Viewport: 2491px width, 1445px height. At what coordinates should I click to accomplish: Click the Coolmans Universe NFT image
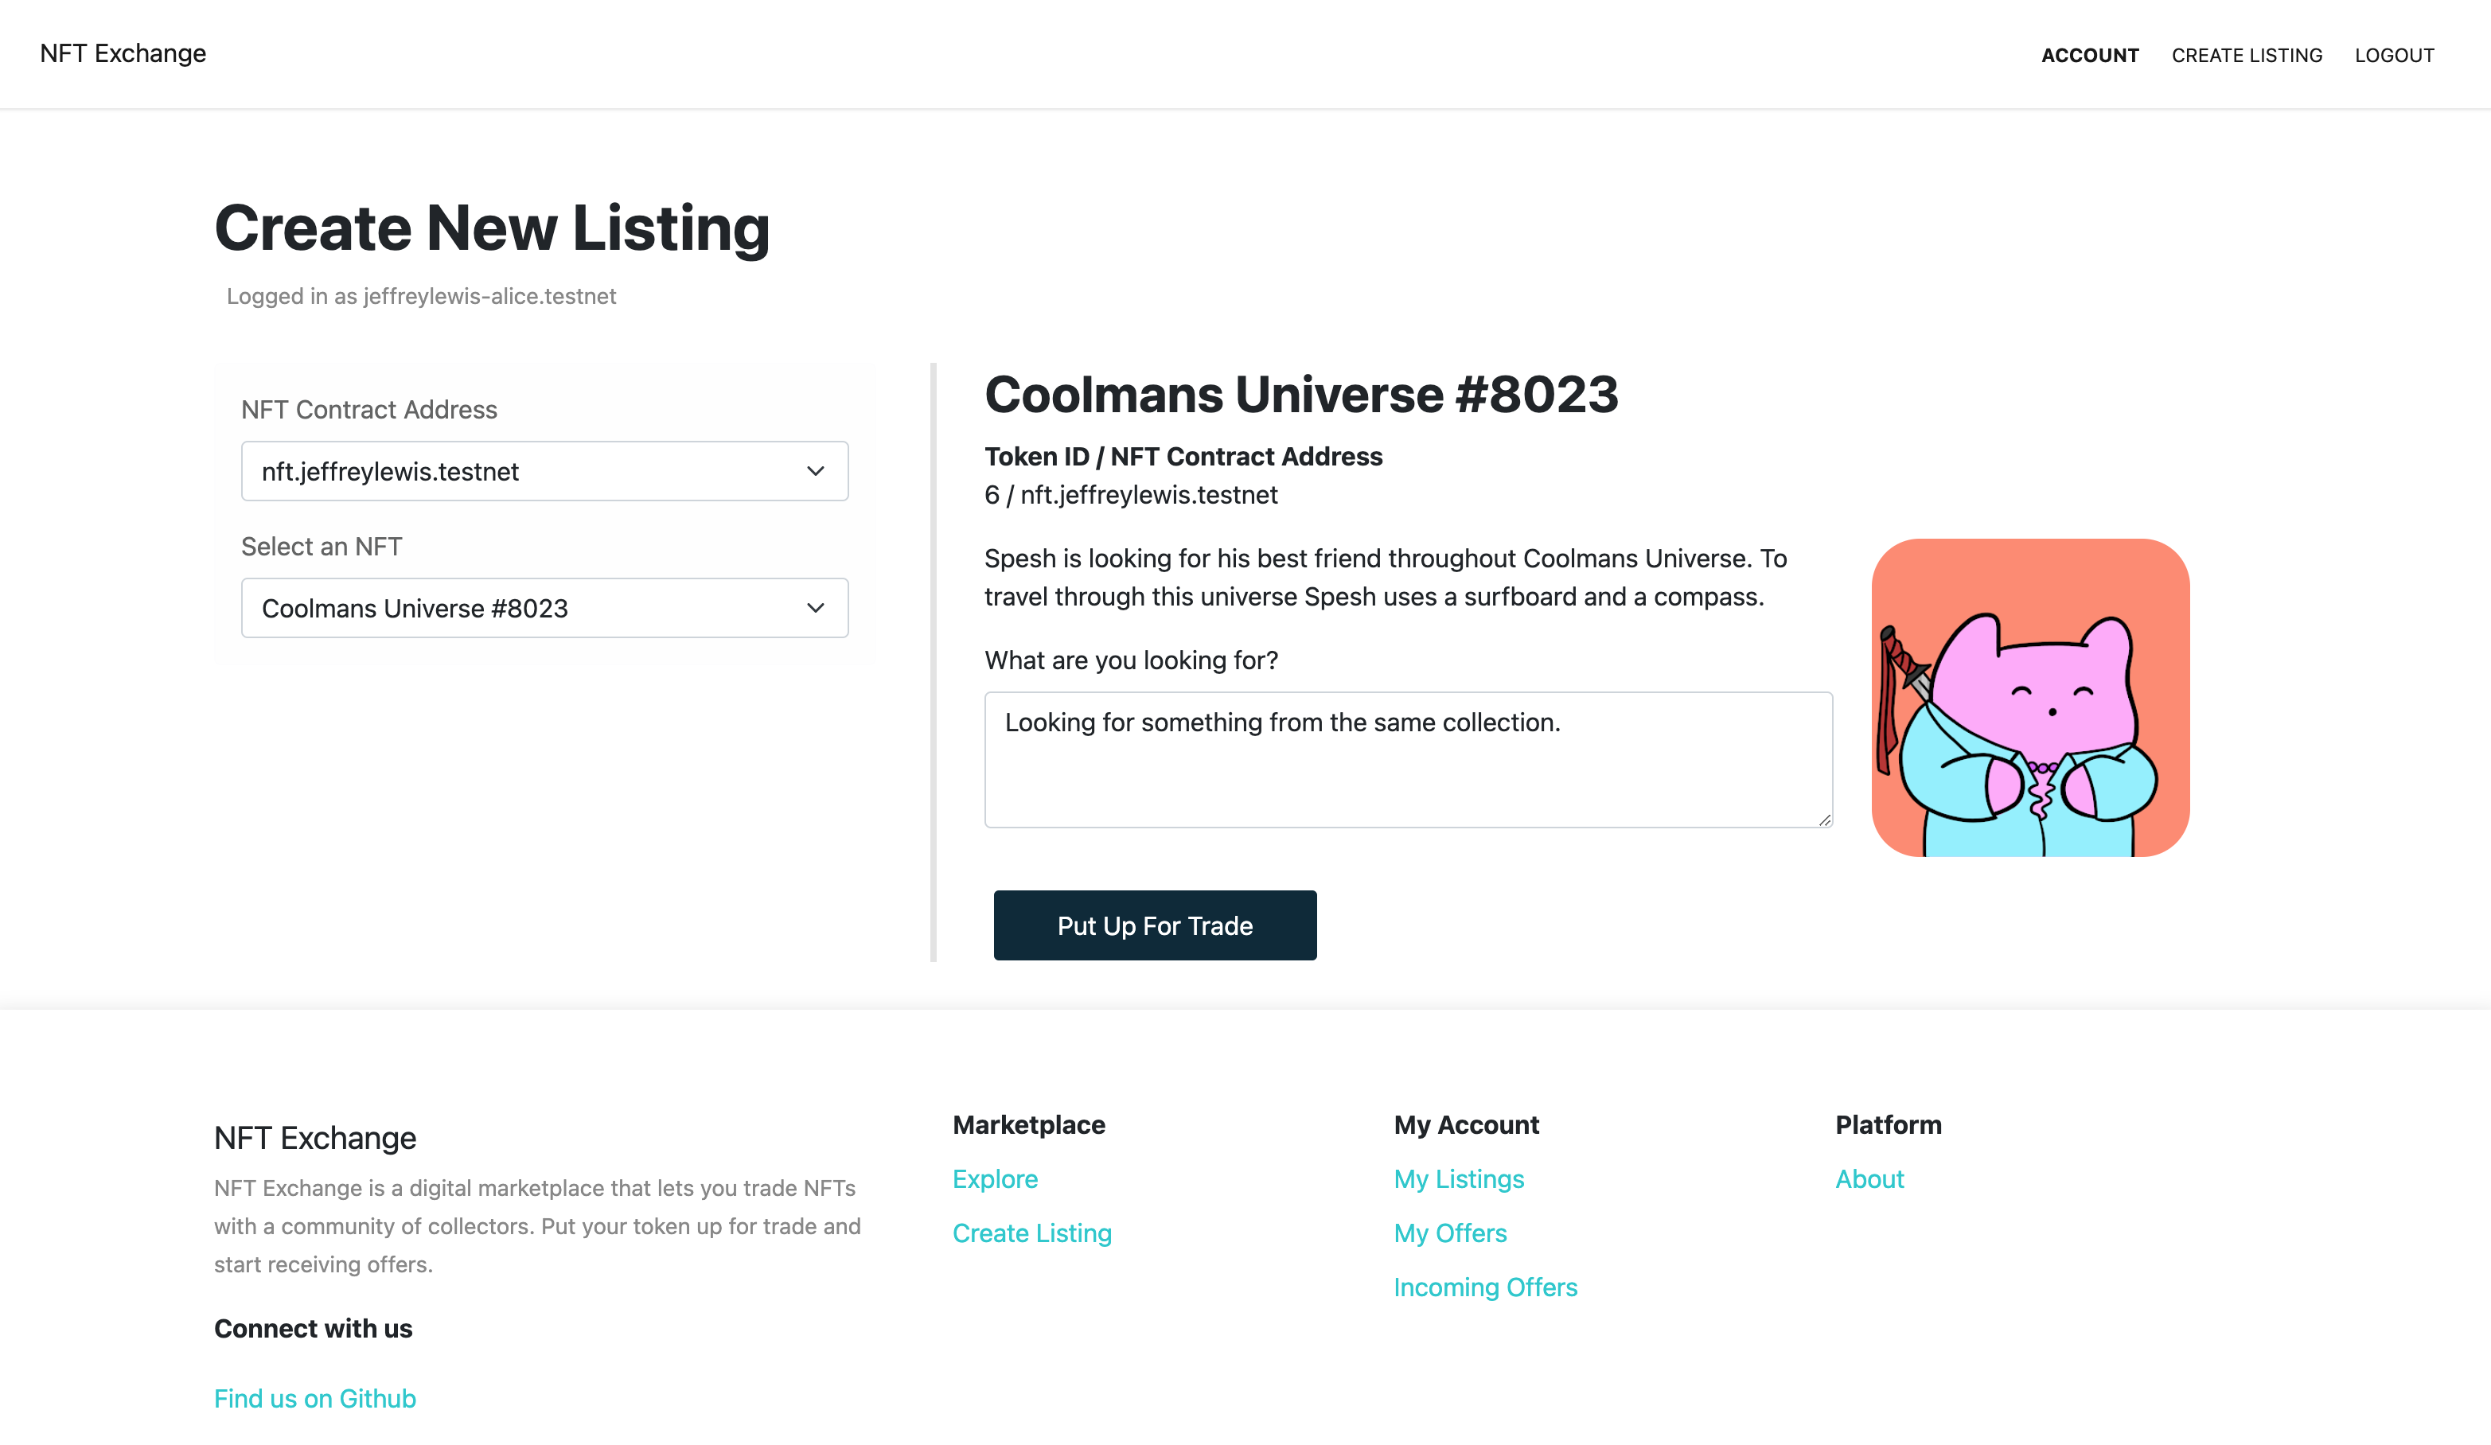[2030, 698]
